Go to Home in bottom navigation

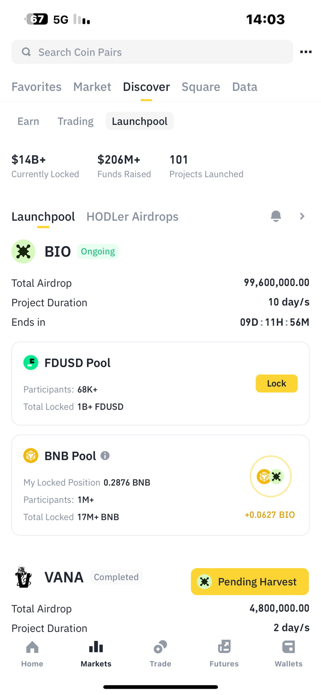pos(32,654)
